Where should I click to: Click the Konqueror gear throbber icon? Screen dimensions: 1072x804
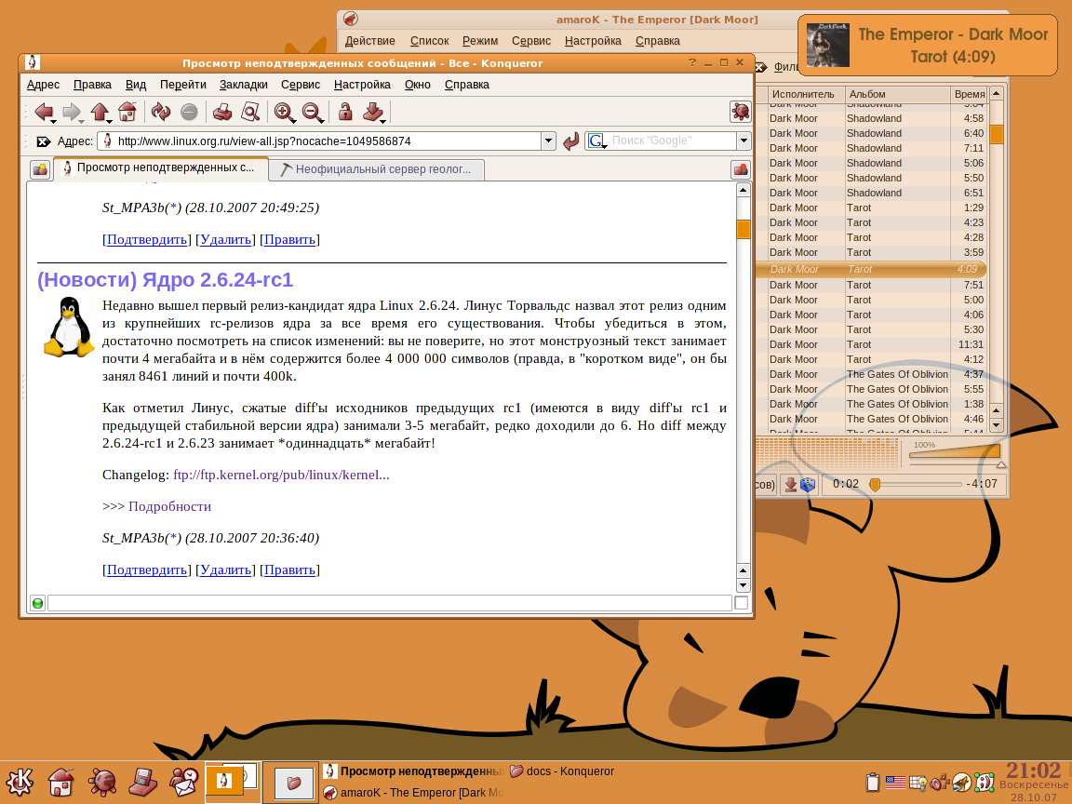coord(741,112)
